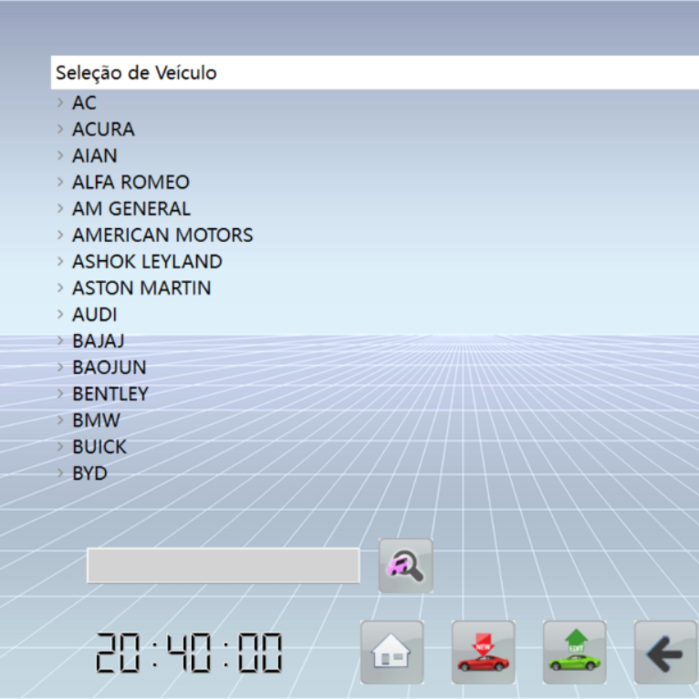Edit vehicle using green car icon
Screen dimensions: 699x699
pyautogui.click(x=575, y=652)
